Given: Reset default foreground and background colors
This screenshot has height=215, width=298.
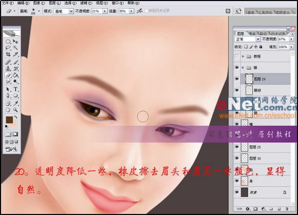Looking at the screenshot, I should pos(7,126).
